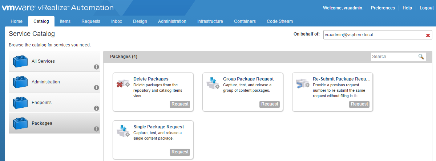The image size is (436, 161).
Task: Switch to the Infrastructure tab
Action: coord(210,21)
